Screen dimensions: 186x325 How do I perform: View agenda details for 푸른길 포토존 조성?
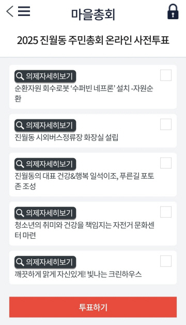tap(45, 164)
